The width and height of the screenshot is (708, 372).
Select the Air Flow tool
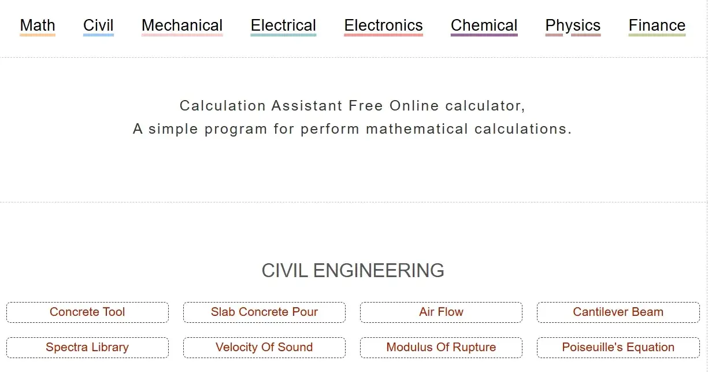coord(441,312)
